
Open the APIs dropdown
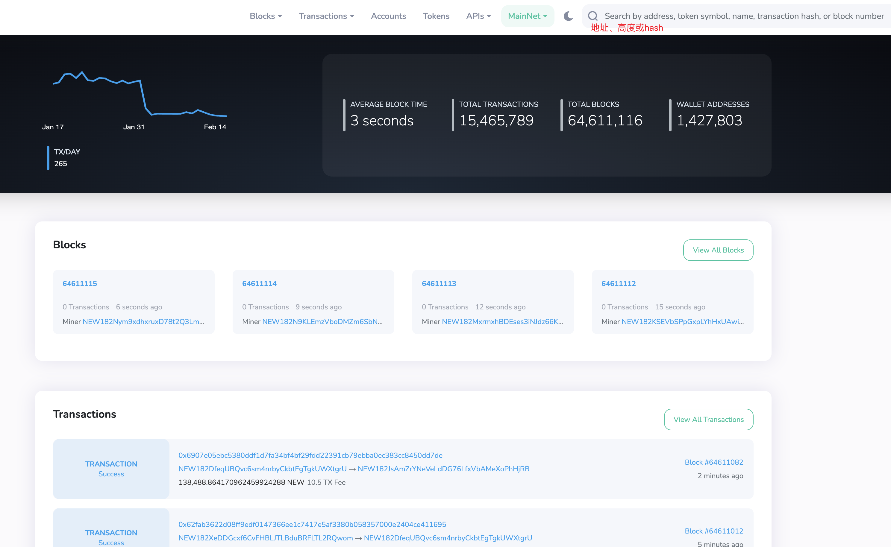point(478,16)
